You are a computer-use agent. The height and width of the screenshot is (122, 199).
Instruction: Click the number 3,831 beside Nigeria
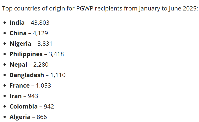[x=45, y=44]
